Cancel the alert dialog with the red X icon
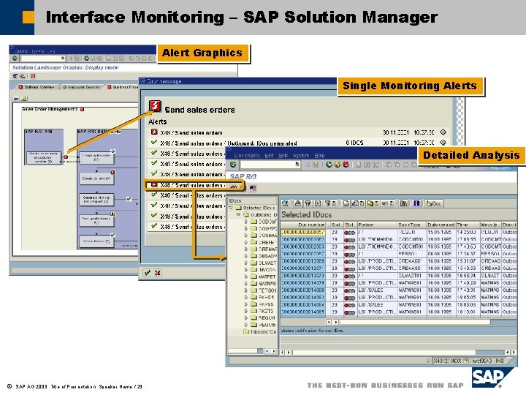Screen dimensions: 526x395 [157, 273]
